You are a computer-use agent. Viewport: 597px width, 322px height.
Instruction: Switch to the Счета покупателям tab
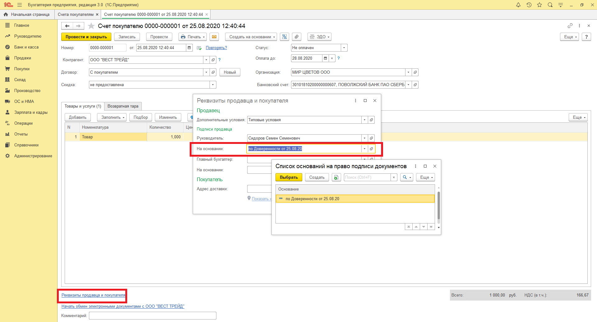click(x=76, y=15)
